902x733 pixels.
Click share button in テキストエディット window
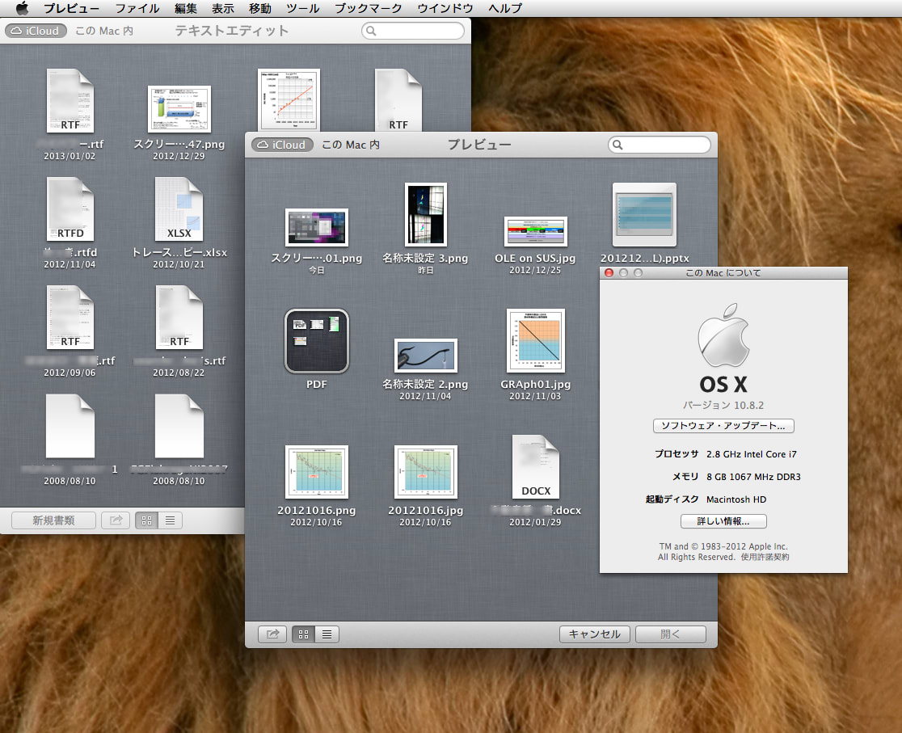coord(116,520)
